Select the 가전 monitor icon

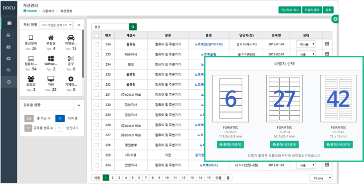click(50, 79)
